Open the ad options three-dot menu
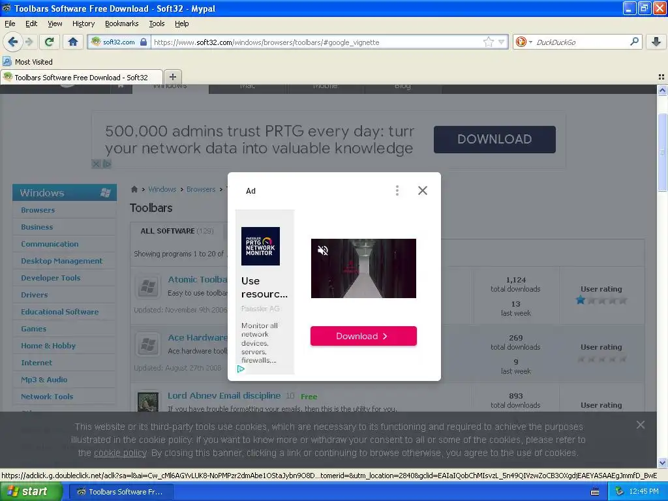Screen dimensions: 668x501 coord(397,190)
